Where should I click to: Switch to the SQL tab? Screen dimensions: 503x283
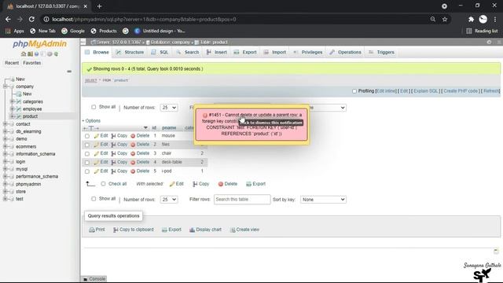pos(160,53)
